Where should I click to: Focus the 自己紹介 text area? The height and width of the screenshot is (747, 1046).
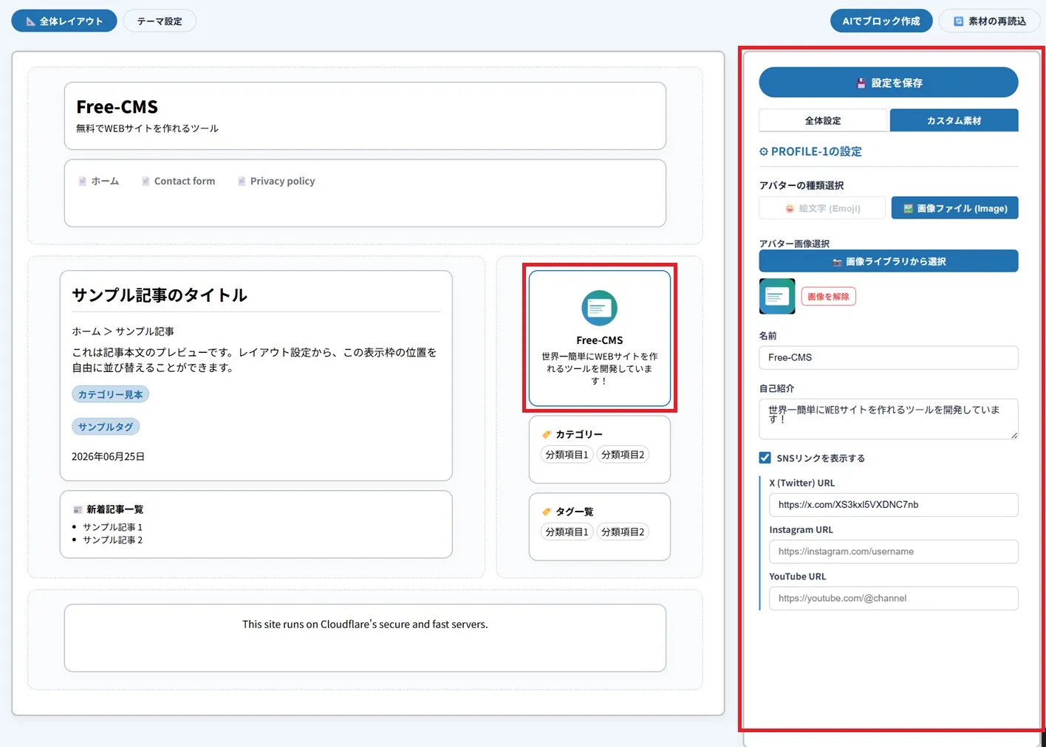tap(889, 419)
